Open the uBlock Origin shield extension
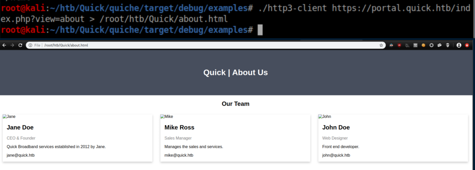Viewport: 475px width, 170px height. coord(399,45)
